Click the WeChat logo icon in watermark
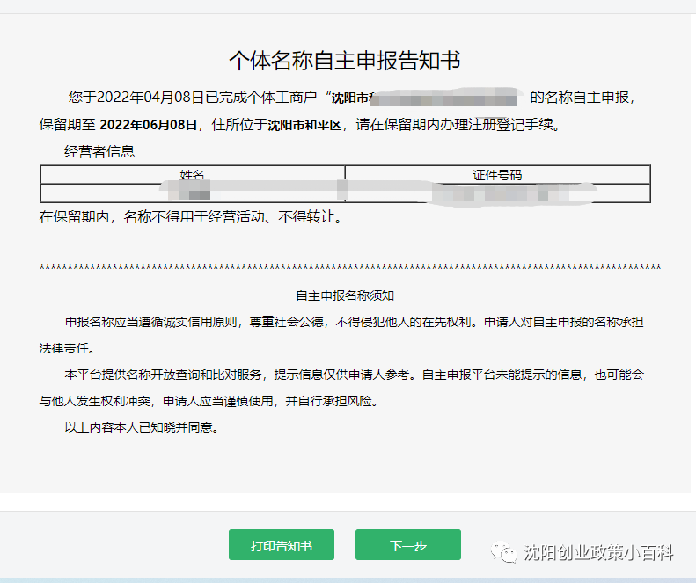696x583 pixels. click(x=504, y=553)
